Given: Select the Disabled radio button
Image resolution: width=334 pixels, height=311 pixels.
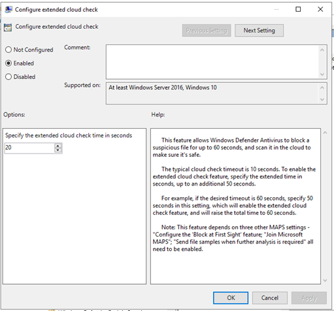Looking at the screenshot, I should 8,76.
